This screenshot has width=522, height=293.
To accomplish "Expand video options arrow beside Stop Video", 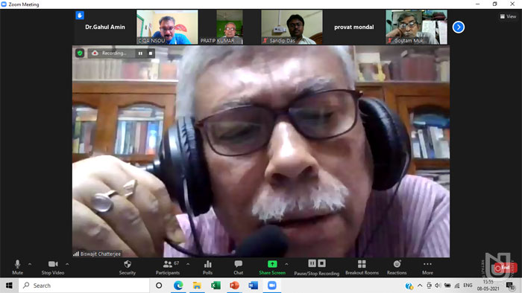I will coord(67,264).
